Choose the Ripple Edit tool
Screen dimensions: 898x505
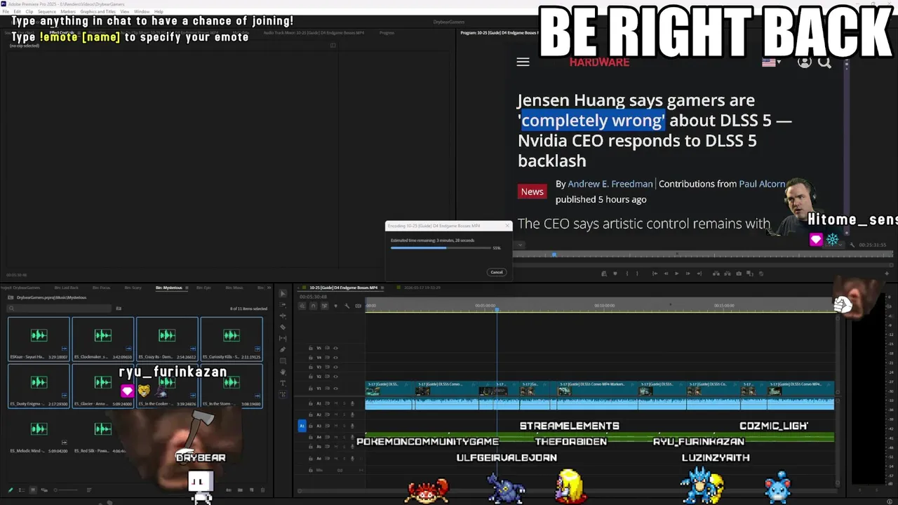point(283,316)
